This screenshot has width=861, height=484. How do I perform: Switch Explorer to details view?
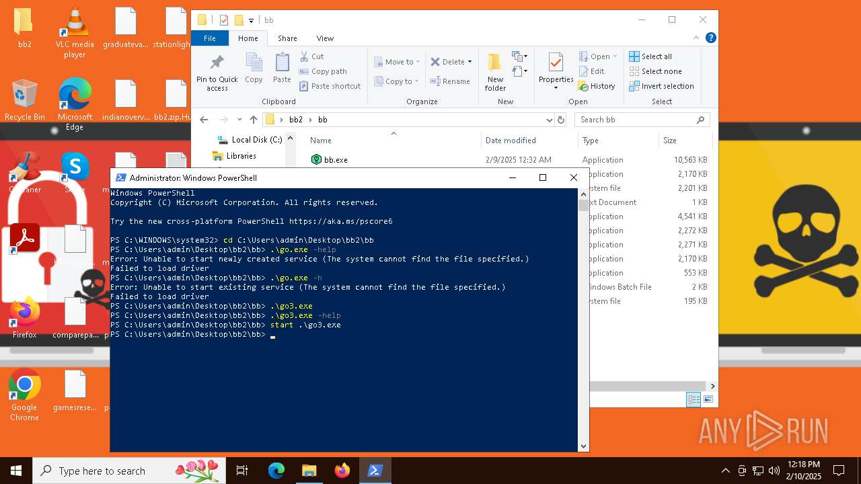pos(694,400)
